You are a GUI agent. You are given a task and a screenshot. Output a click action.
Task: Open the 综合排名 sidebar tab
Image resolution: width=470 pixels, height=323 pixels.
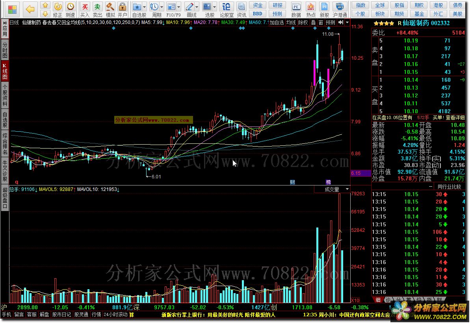(5, 144)
